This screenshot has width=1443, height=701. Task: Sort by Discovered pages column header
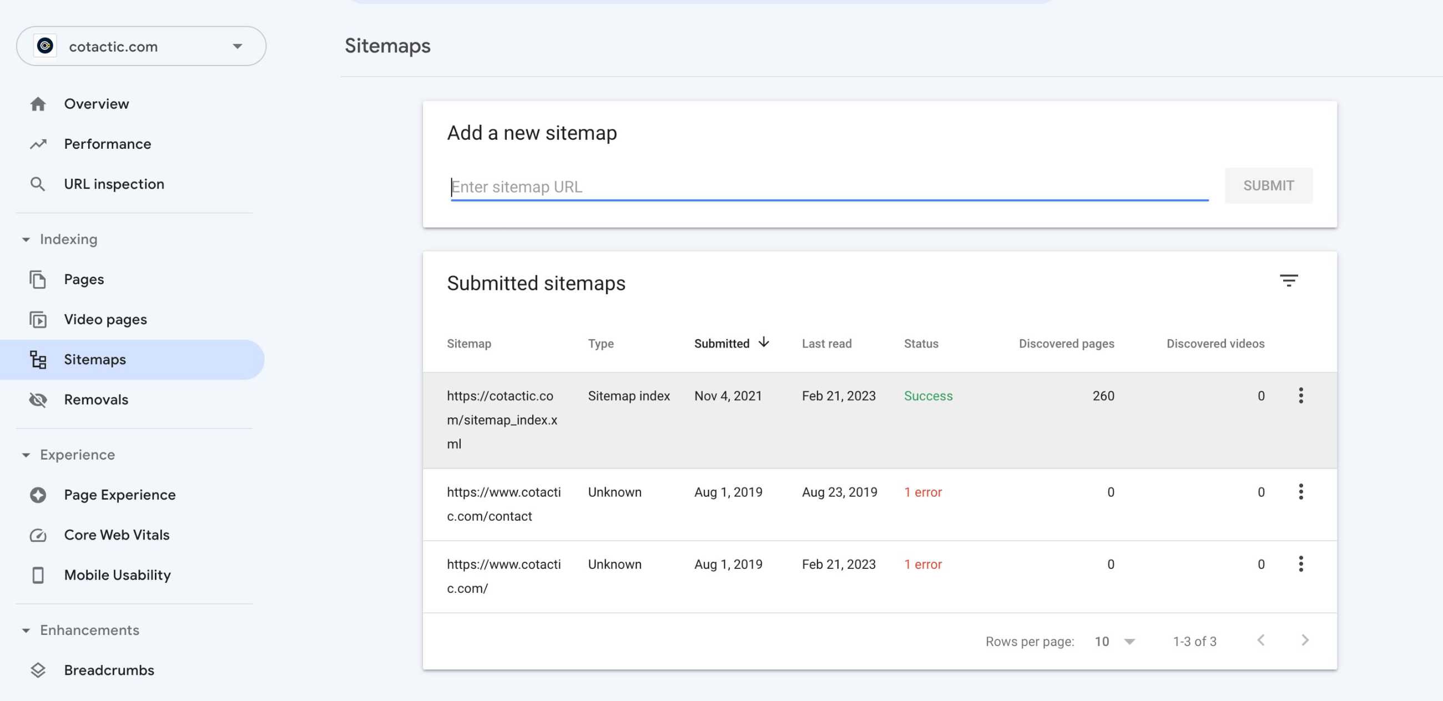click(1066, 344)
